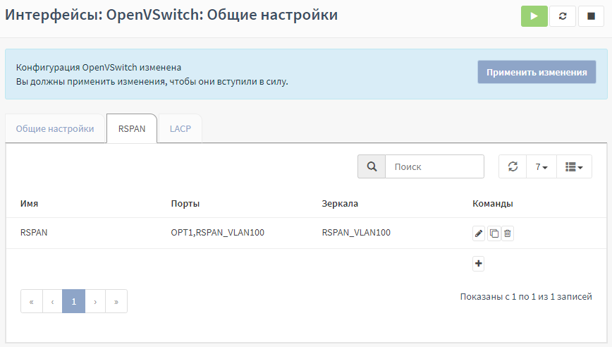
Task: Start the OpenVSwitch service with play icon
Action: coord(534,16)
